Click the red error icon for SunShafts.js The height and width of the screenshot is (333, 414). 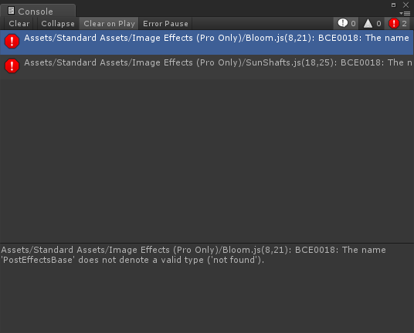(x=12, y=66)
